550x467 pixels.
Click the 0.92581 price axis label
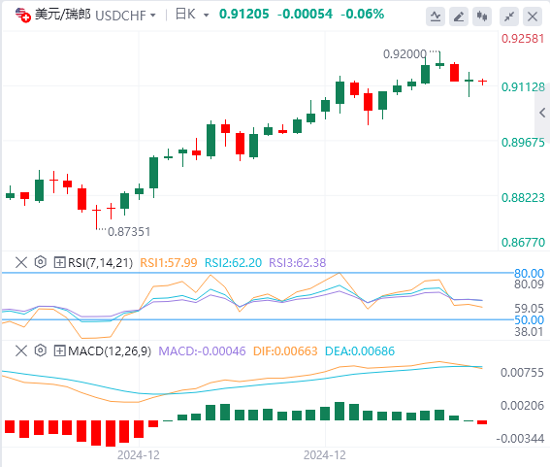pos(523,39)
